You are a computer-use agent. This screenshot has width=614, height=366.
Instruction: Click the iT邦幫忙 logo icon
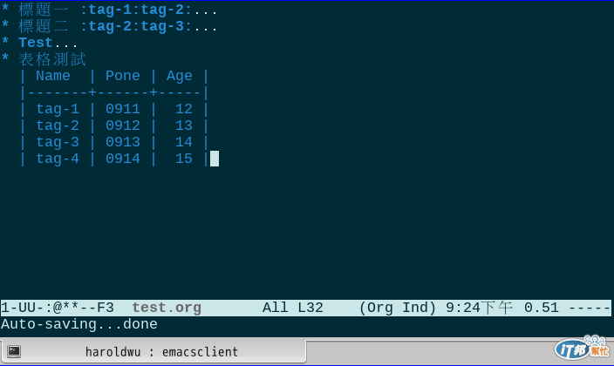583,348
